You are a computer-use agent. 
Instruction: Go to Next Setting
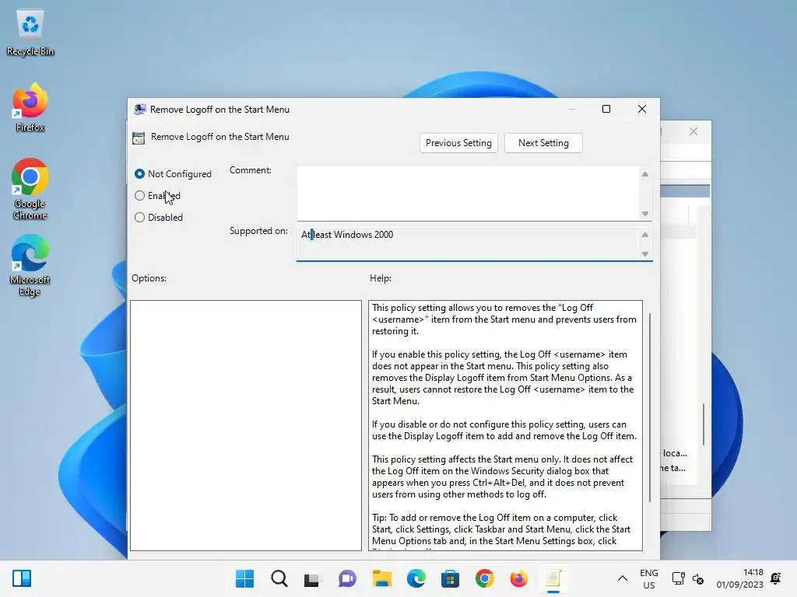click(x=543, y=143)
